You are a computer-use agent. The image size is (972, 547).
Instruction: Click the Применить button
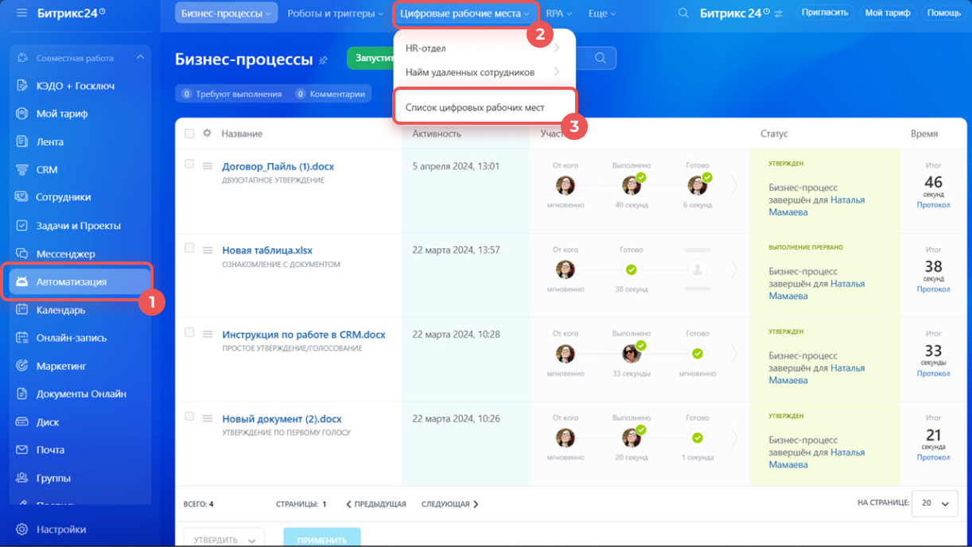322,540
